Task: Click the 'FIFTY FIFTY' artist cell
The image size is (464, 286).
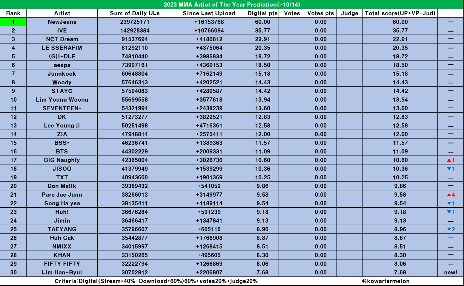Action: click(62, 264)
